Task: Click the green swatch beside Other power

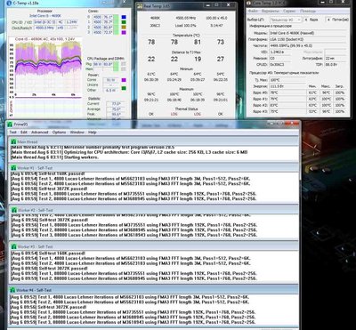Action: tap(124, 88)
